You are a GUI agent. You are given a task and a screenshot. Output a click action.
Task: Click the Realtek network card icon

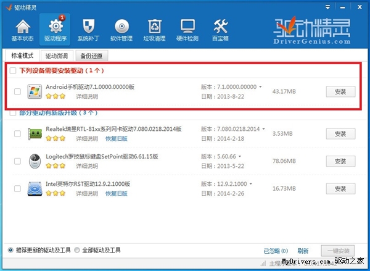click(35, 134)
